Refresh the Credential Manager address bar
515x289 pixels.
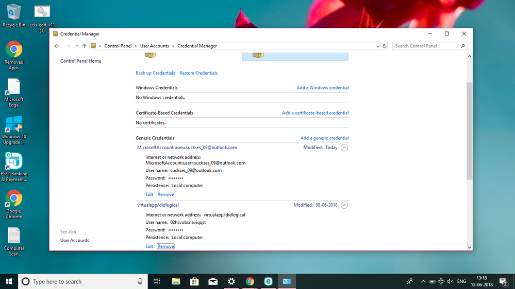(x=384, y=46)
